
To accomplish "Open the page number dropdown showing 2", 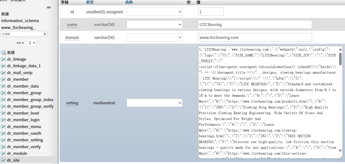I will coord(32,43).
